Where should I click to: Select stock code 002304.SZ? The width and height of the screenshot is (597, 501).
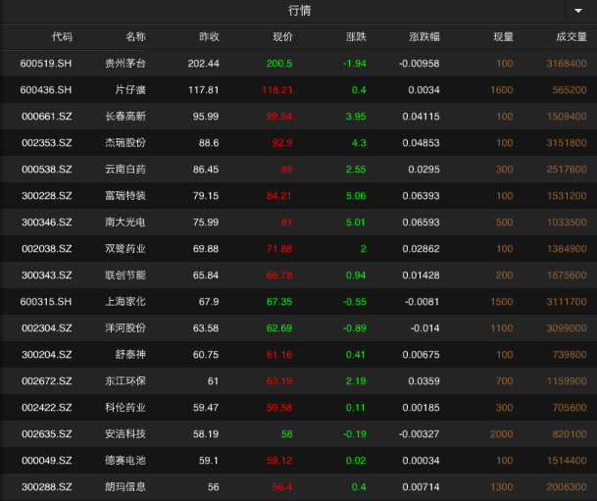46,327
